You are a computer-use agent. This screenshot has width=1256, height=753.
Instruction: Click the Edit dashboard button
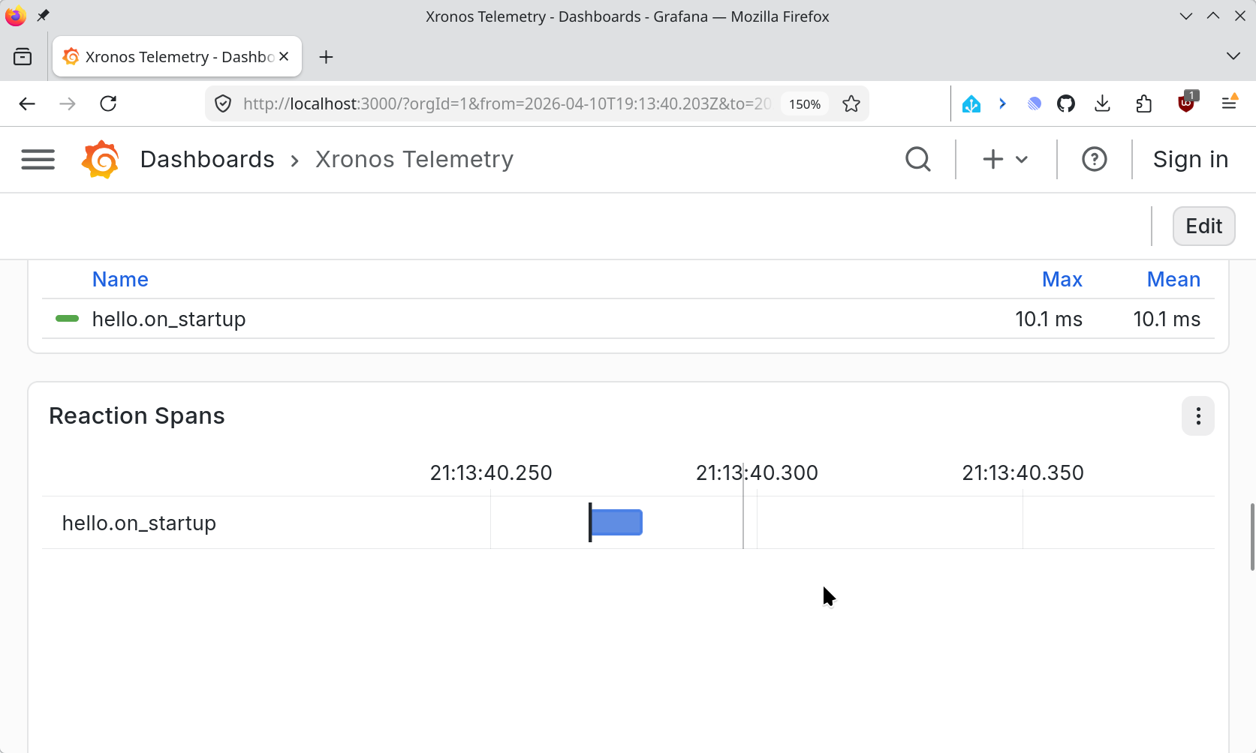(x=1203, y=226)
